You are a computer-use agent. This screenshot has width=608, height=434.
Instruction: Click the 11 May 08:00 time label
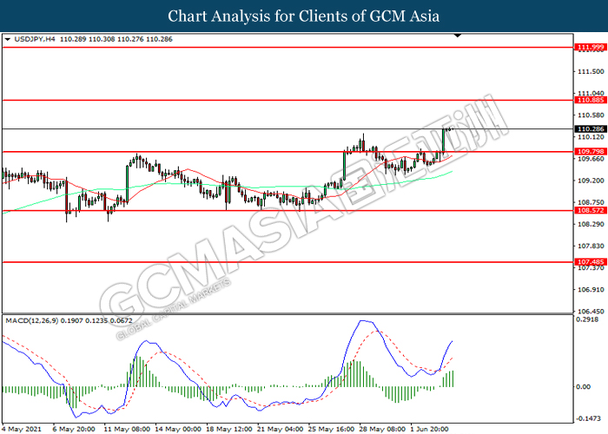coord(127,429)
